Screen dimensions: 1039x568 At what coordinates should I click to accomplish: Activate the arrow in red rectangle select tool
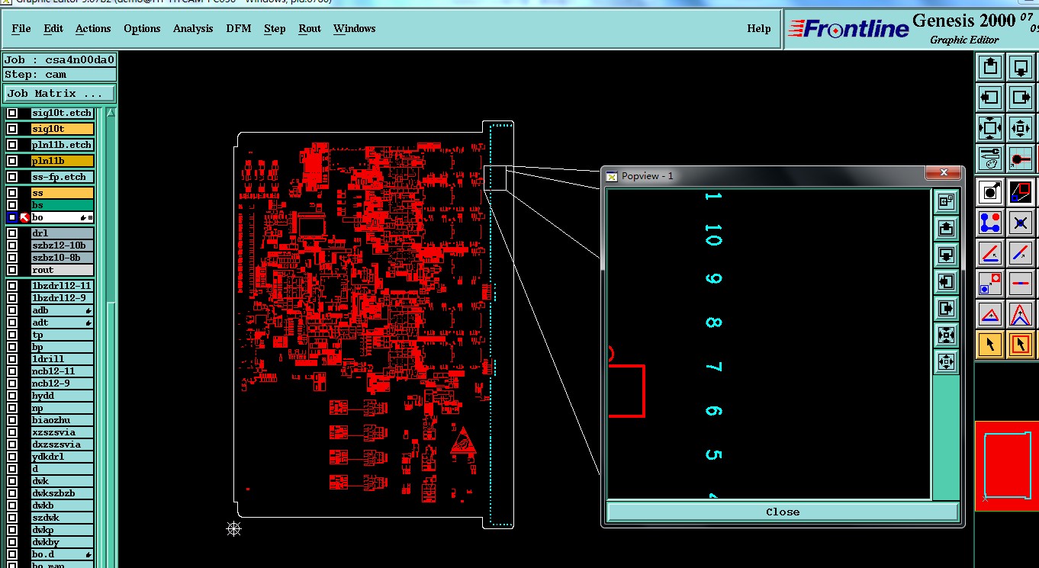[1021, 345]
